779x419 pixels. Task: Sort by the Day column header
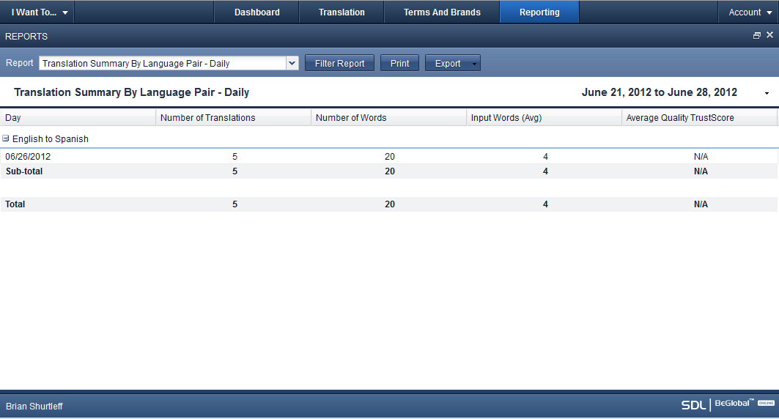coord(78,118)
